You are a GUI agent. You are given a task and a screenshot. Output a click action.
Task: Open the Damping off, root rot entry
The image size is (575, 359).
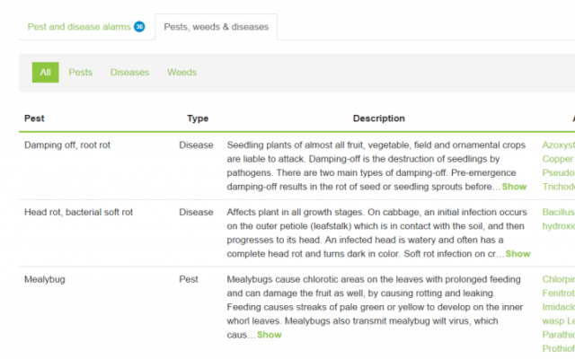click(x=67, y=145)
